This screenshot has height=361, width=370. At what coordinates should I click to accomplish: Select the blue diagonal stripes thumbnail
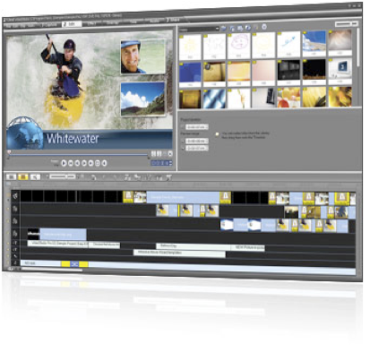pyautogui.click(x=215, y=99)
